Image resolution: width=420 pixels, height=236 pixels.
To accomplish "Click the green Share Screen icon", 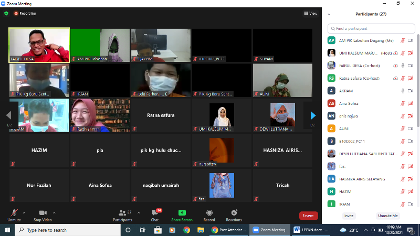I will (x=182, y=213).
